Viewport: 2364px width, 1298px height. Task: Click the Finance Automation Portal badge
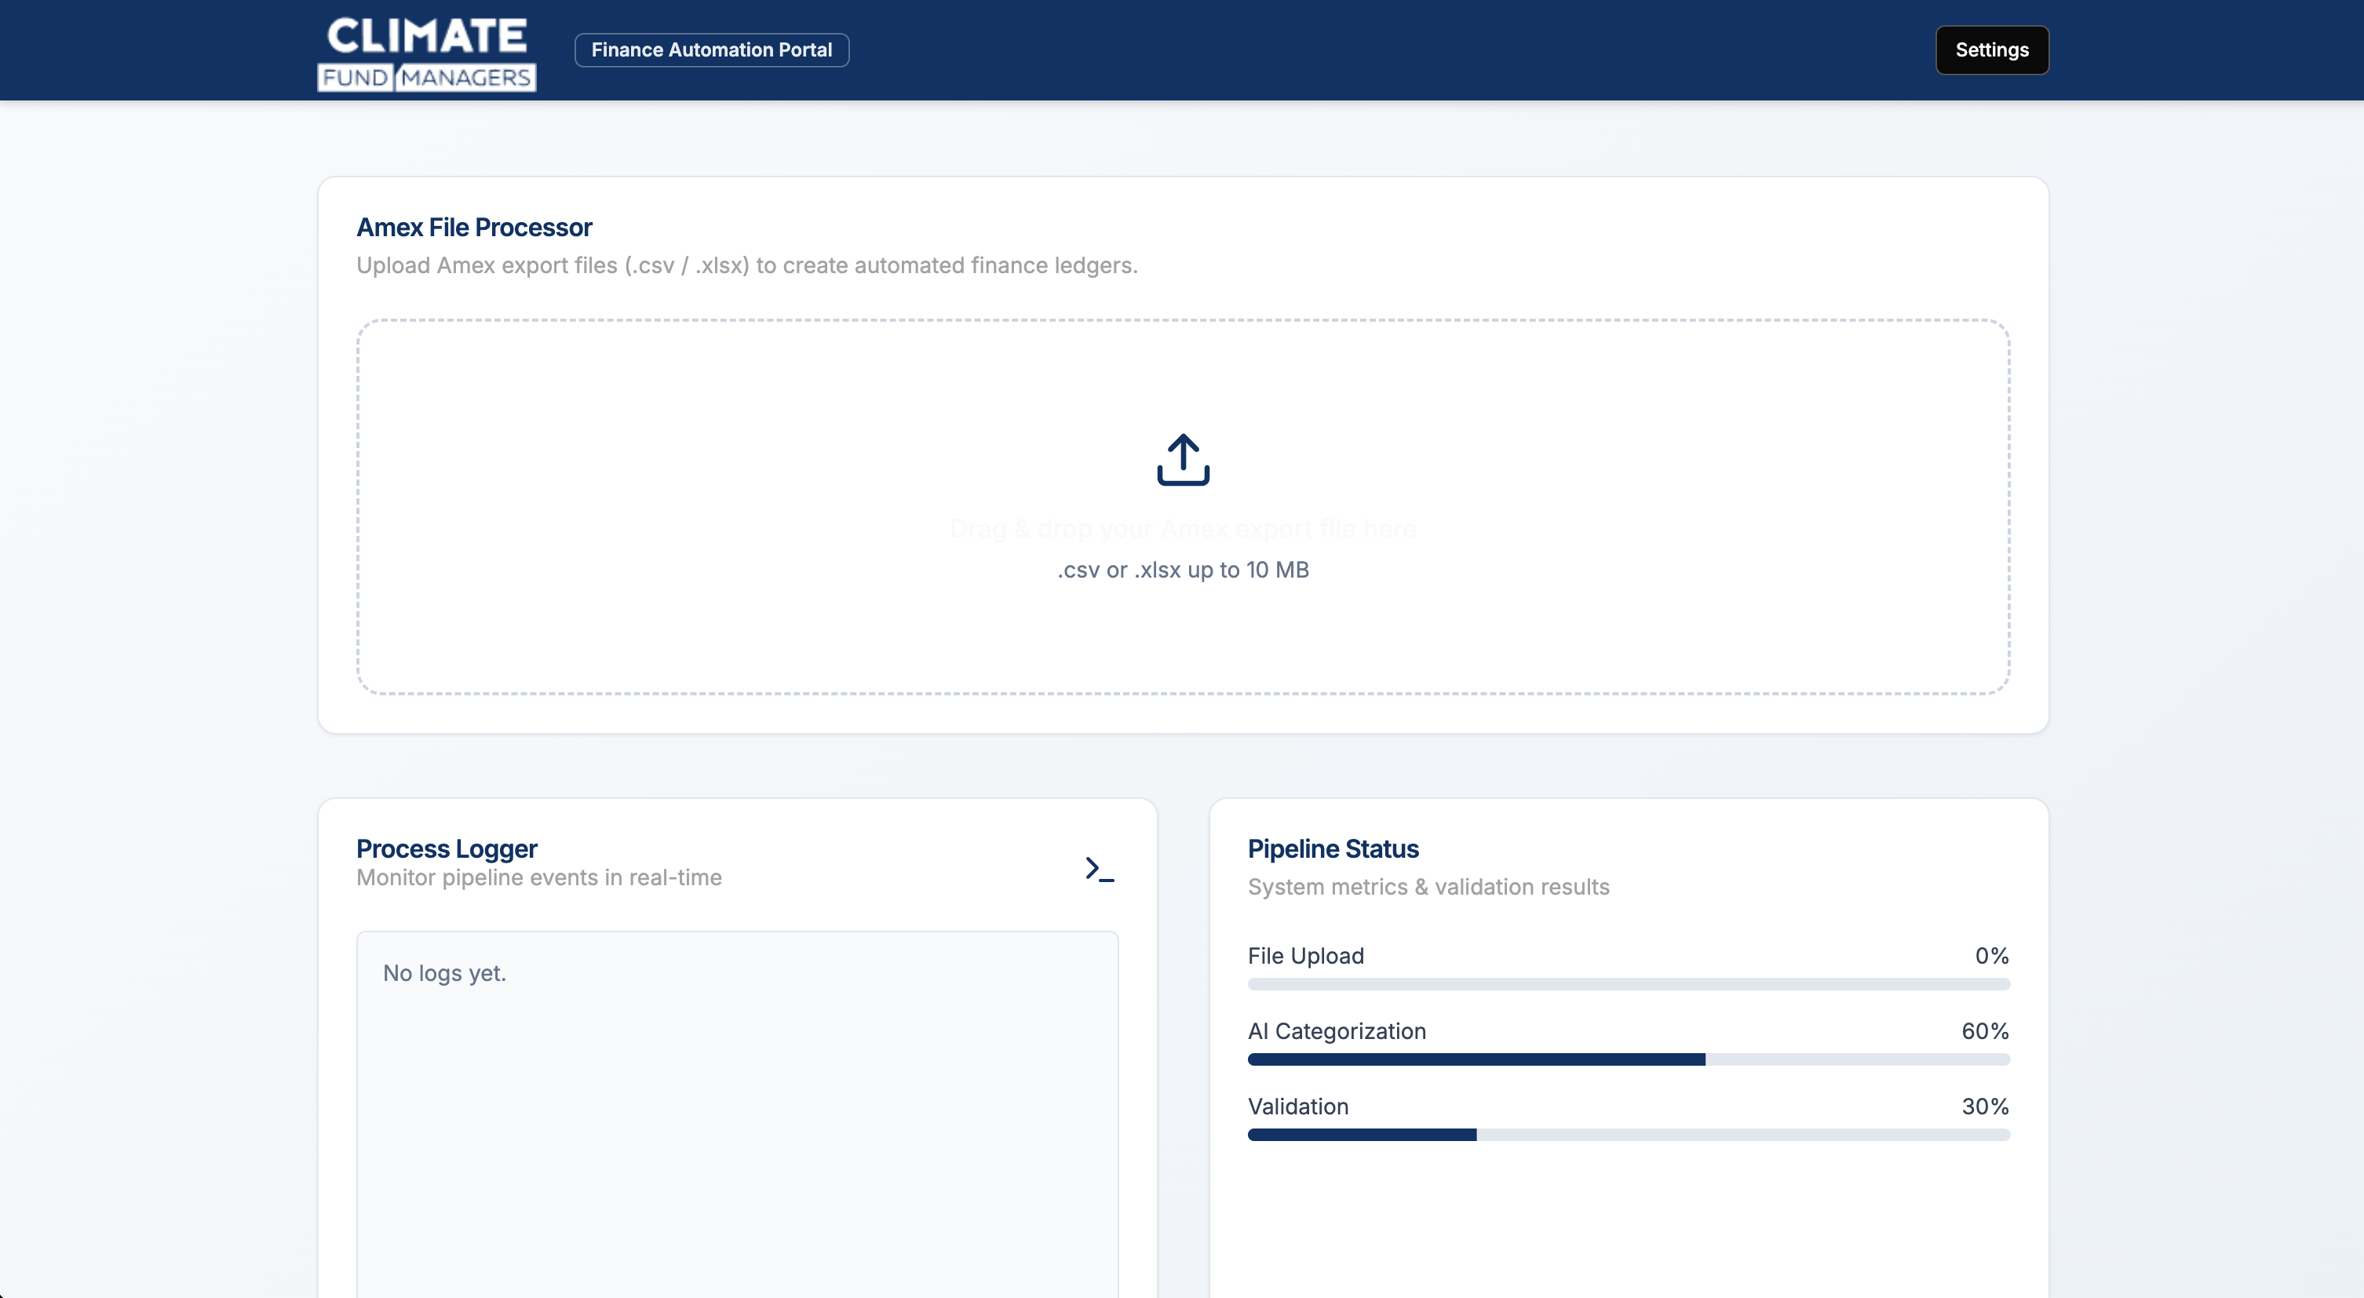711,49
